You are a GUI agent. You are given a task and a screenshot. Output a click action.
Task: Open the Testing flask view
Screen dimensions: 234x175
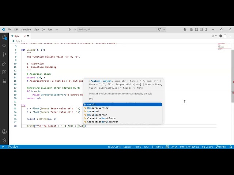pyautogui.click(x=4, y=81)
